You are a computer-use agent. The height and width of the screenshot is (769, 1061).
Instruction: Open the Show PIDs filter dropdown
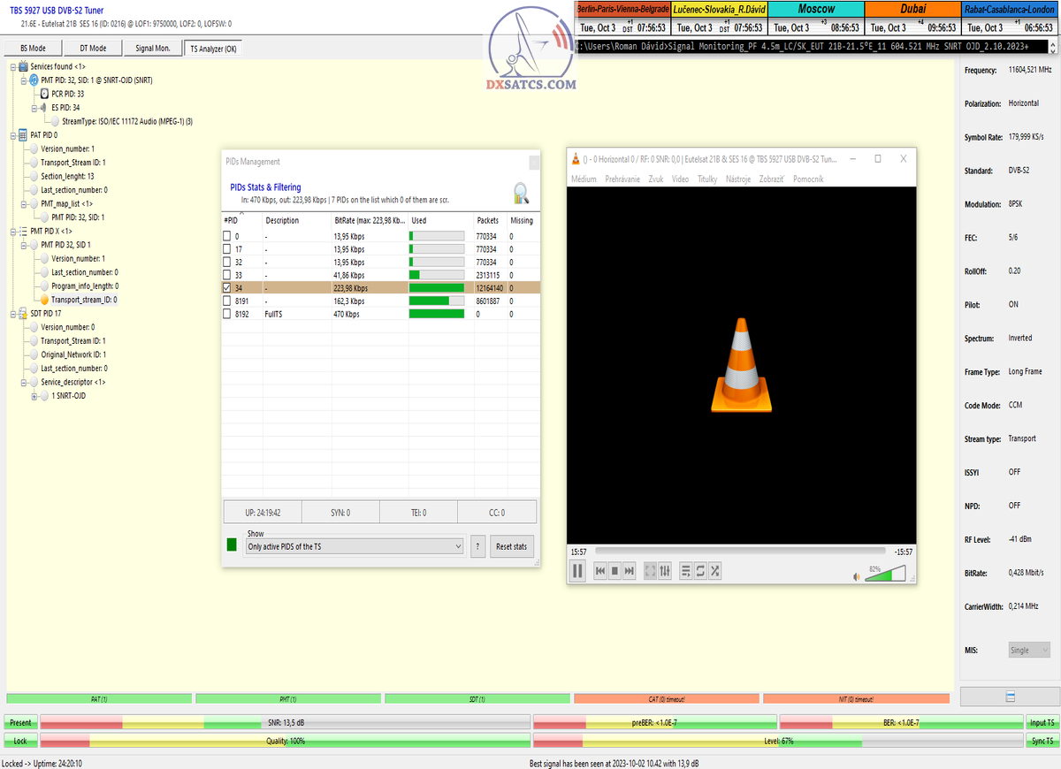click(x=355, y=547)
